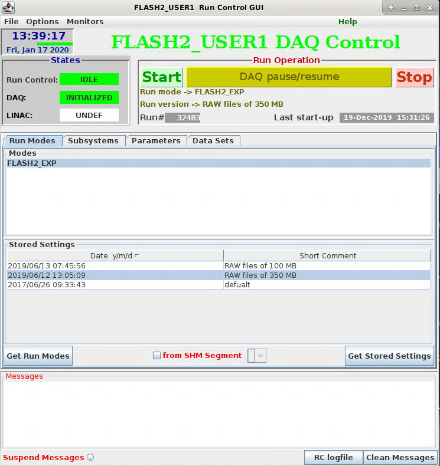
Task: Click the red Stop button
Action: (x=415, y=77)
